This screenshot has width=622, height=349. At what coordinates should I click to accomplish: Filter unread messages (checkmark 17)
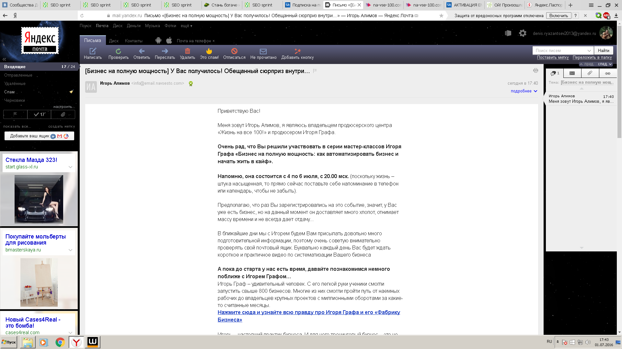39,114
